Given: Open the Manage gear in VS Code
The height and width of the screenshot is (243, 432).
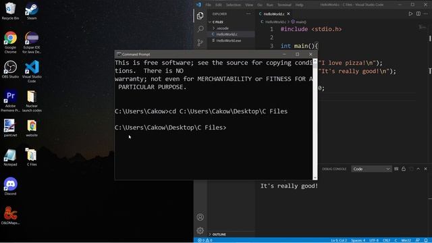Looking at the screenshot, I should [x=200, y=230].
